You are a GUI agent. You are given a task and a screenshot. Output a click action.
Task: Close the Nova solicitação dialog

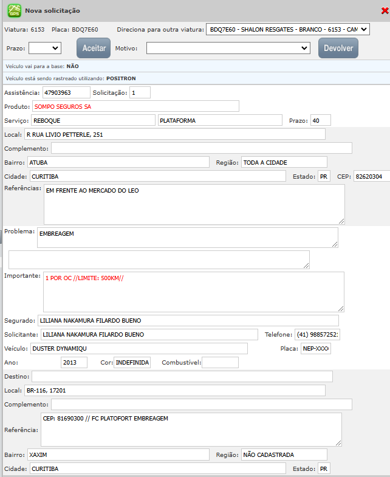(x=385, y=11)
